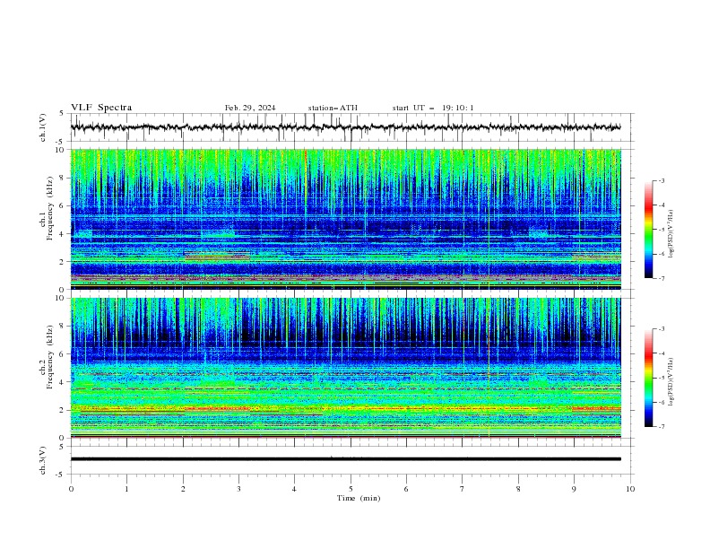Viewport: 710px width, 549px height.
Task: Click the time axis tick label "9"
Action: [574, 489]
